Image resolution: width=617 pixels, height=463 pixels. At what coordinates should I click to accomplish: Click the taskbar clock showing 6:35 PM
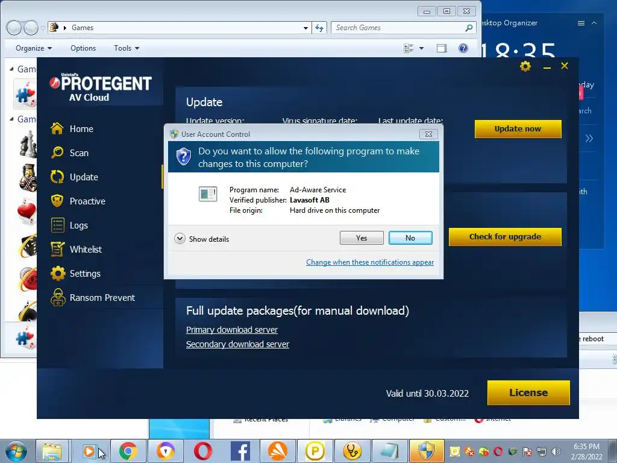pos(587,452)
